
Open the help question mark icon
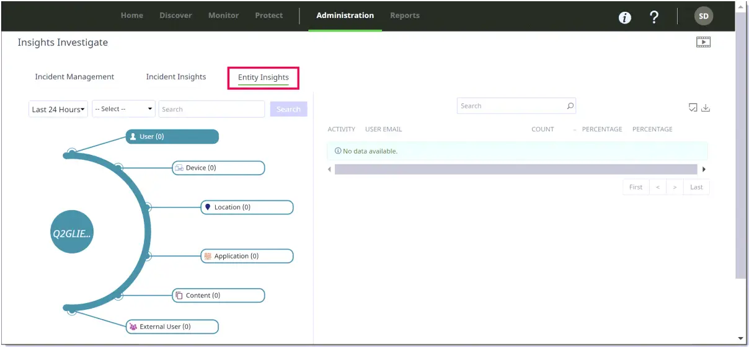coord(654,17)
